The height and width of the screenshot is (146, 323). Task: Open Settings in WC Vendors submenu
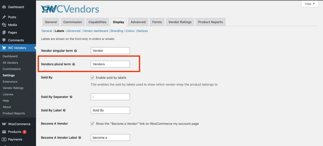tap(9, 75)
